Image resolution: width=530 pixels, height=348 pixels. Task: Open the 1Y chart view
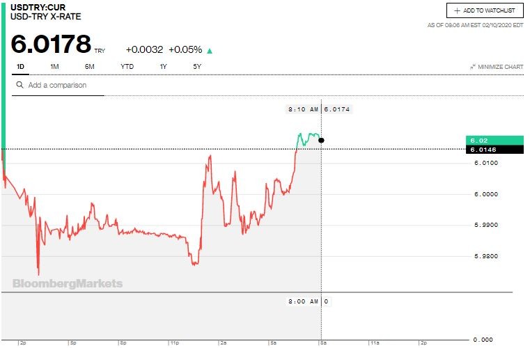pyautogui.click(x=163, y=66)
